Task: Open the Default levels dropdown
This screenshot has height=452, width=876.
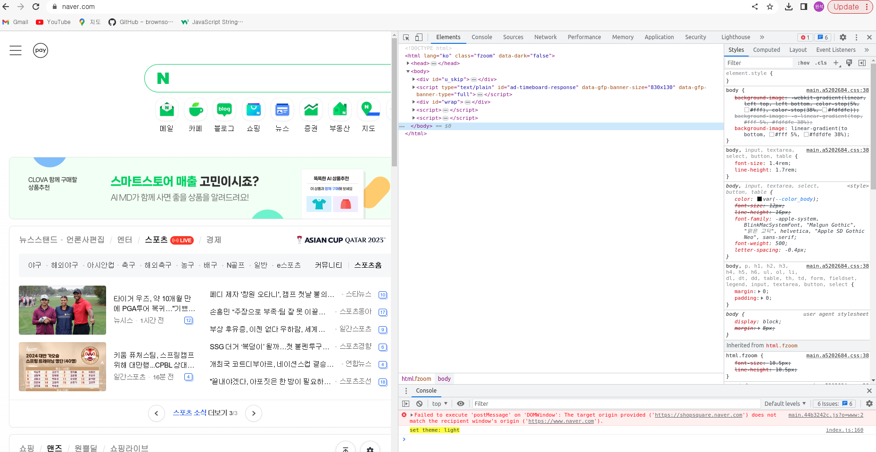Action: click(785, 403)
